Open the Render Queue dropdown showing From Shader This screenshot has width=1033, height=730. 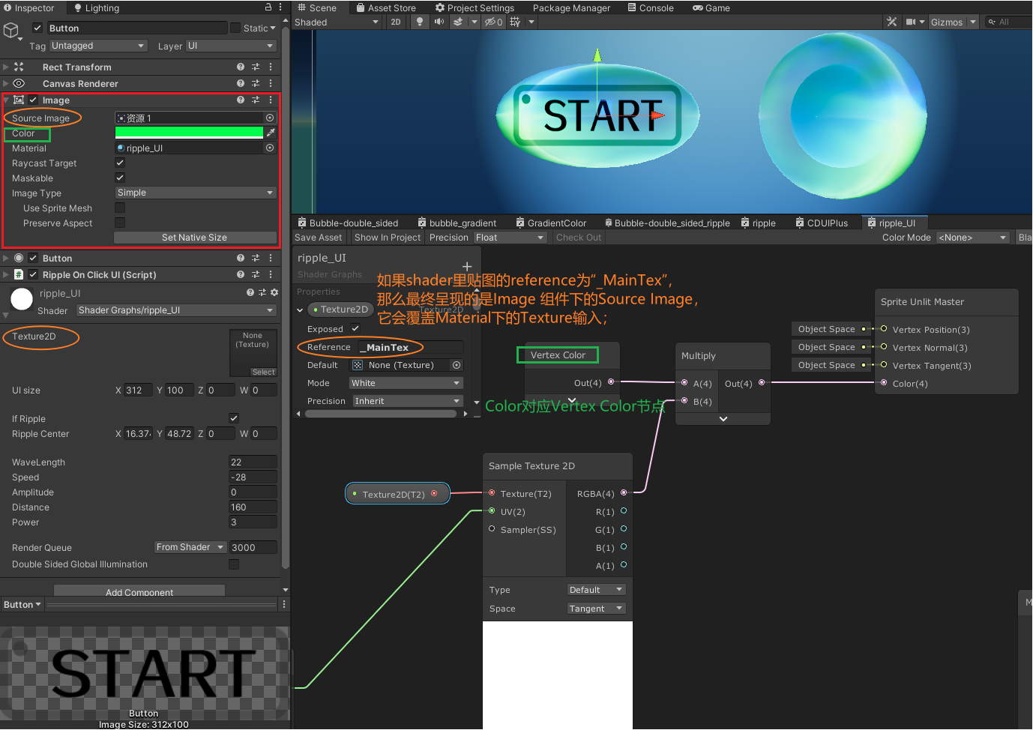pos(190,547)
